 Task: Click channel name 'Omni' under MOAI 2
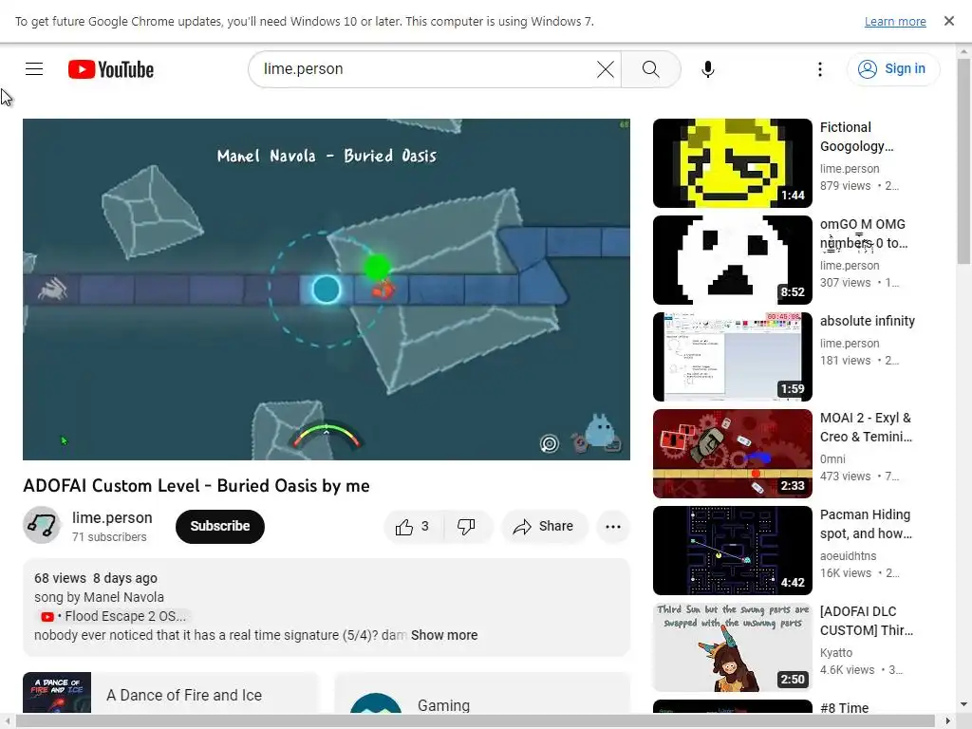[x=832, y=458]
